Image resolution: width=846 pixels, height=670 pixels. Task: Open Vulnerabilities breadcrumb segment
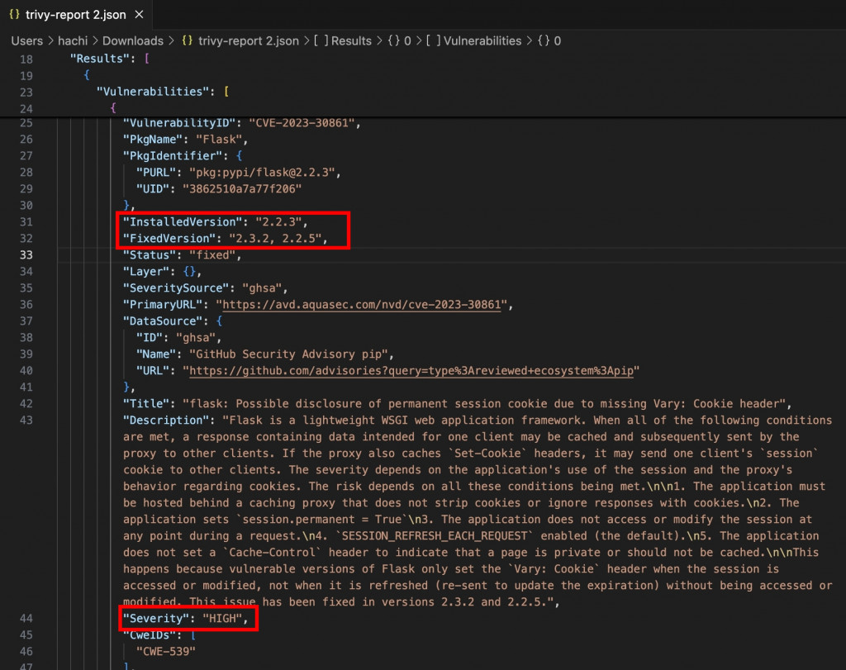tap(482, 41)
